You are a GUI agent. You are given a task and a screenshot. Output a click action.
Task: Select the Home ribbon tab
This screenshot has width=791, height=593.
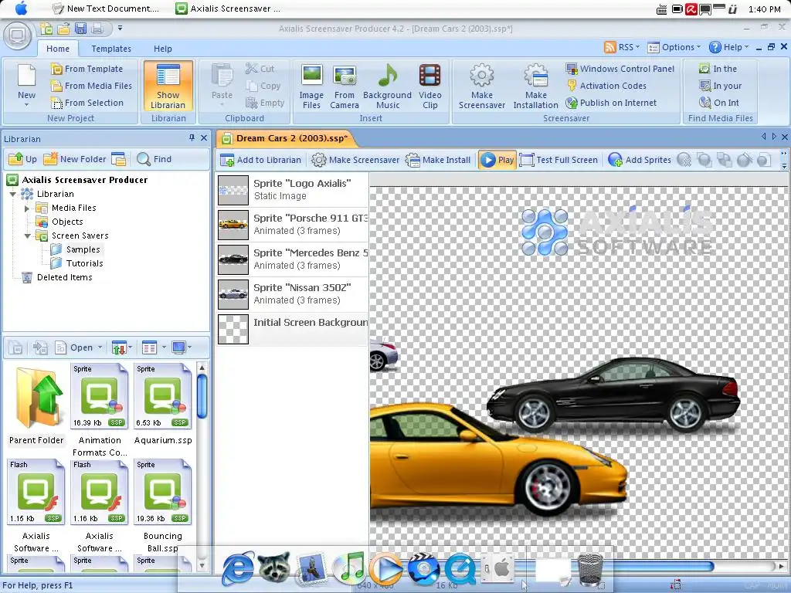click(58, 49)
